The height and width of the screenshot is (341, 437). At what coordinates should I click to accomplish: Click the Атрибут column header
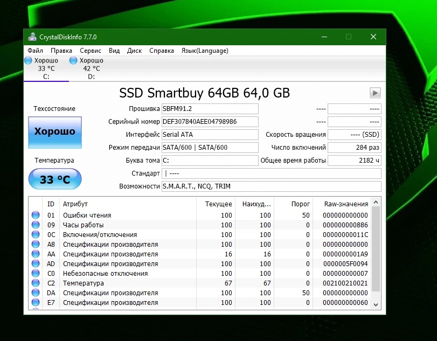pos(128,204)
